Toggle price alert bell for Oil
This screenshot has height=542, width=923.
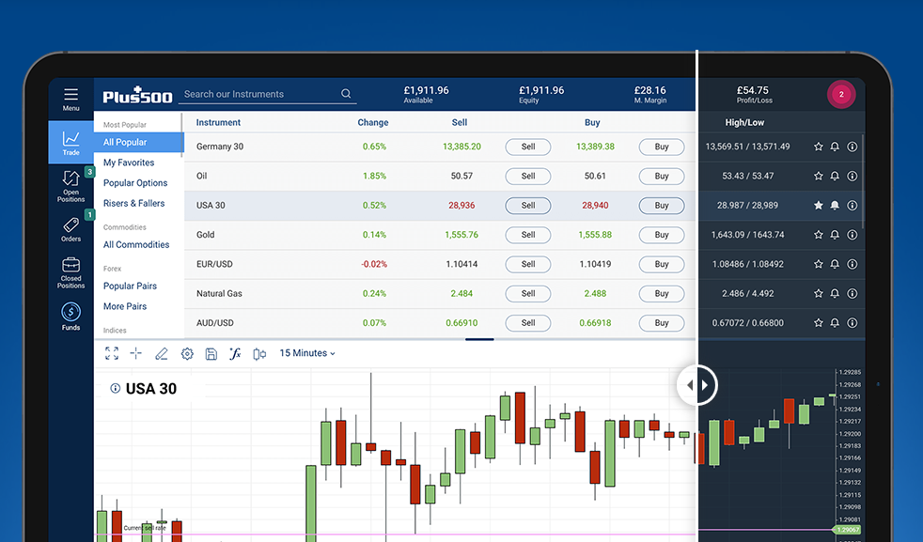pos(835,176)
